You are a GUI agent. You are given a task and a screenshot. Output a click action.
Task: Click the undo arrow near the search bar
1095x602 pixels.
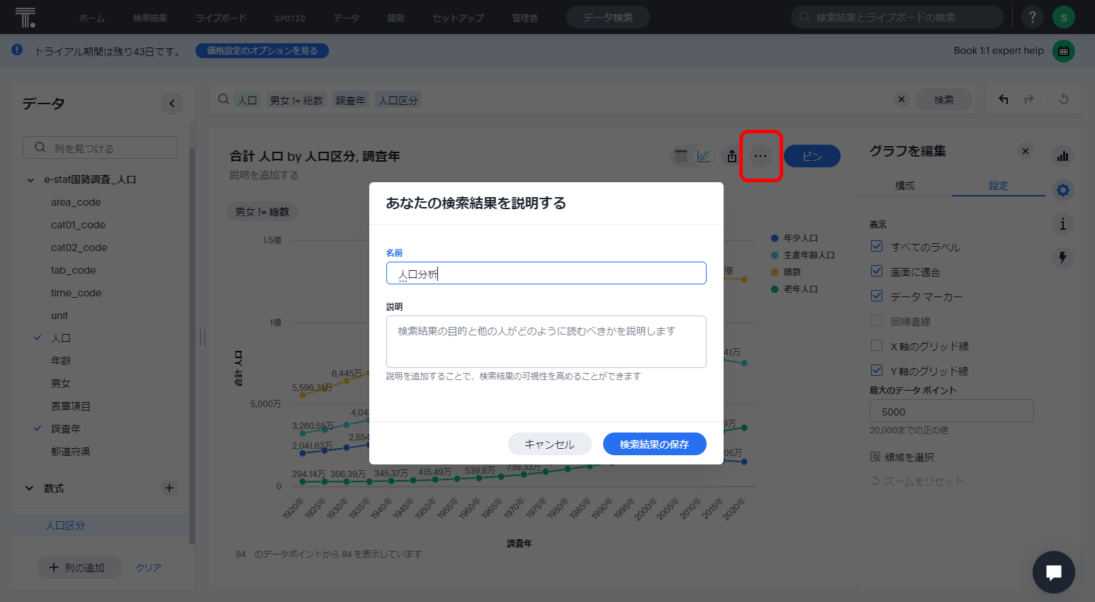point(1003,99)
